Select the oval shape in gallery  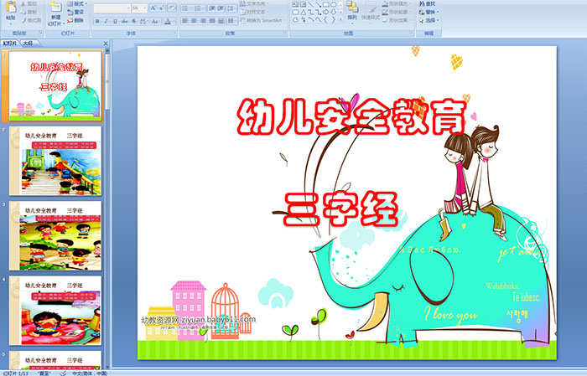pos(333,4)
